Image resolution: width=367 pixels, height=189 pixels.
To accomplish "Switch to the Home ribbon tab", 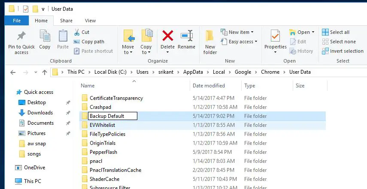I will (x=41, y=21).
